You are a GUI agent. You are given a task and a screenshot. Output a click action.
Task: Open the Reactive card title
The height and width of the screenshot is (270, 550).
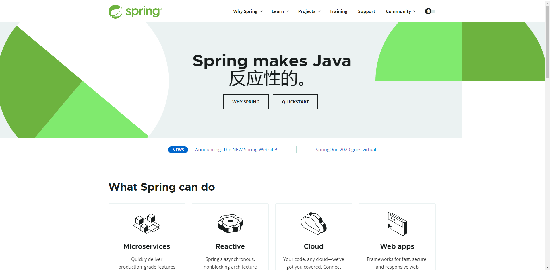click(x=230, y=246)
